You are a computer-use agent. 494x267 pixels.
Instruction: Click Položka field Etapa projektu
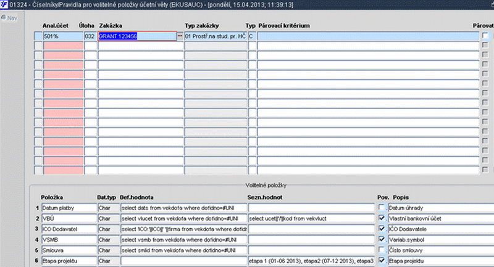click(69, 261)
